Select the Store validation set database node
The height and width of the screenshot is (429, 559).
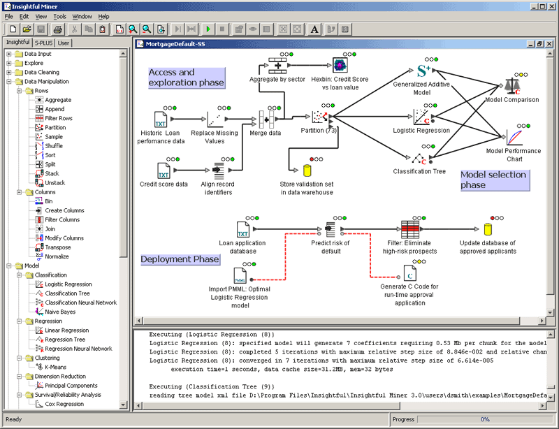pos(307,170)
